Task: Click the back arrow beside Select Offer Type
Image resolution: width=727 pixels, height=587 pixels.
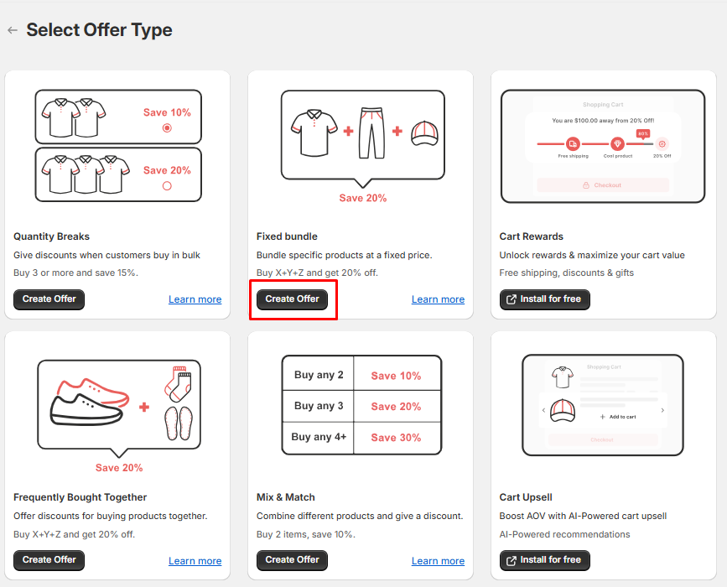Action: click(13, 30)
